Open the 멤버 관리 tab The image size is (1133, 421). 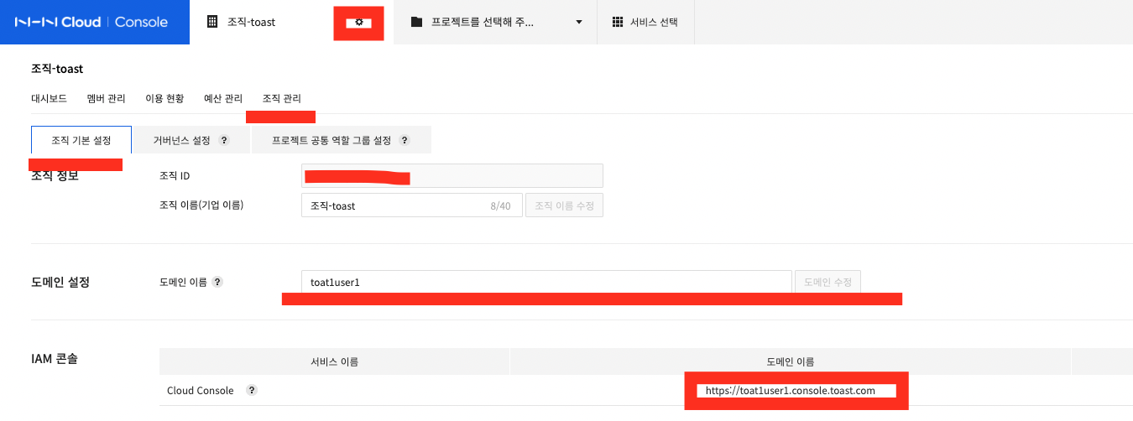pyautogui.click(x=106, y=98)
